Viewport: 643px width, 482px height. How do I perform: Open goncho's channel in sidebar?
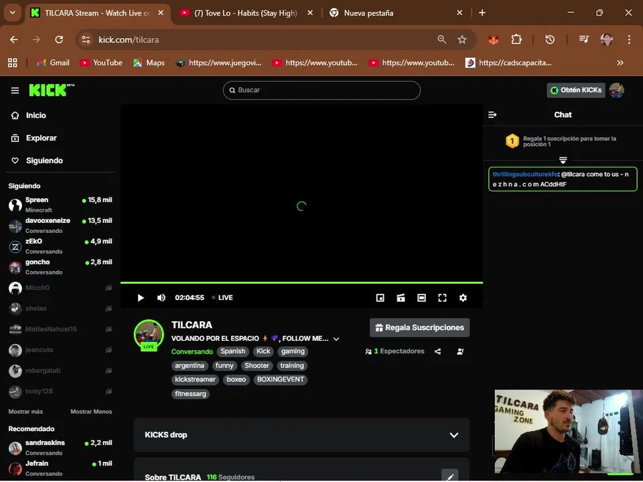[60, 267]
